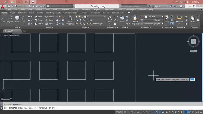Open the Dimension menu

tap(65, 9)
